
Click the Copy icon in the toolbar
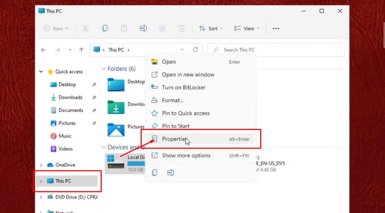point(105,28)
